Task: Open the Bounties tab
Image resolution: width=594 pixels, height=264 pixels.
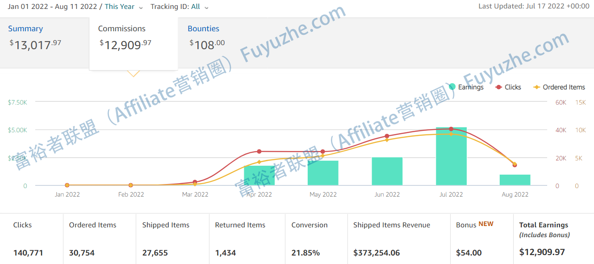Action: 203,29
